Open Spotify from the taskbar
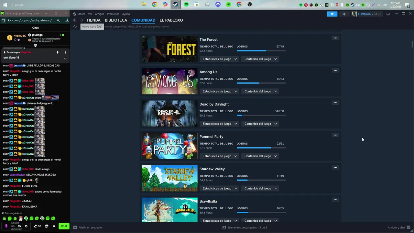The width and height of the screenshot is (414, 233). click(x=186, y=5)
